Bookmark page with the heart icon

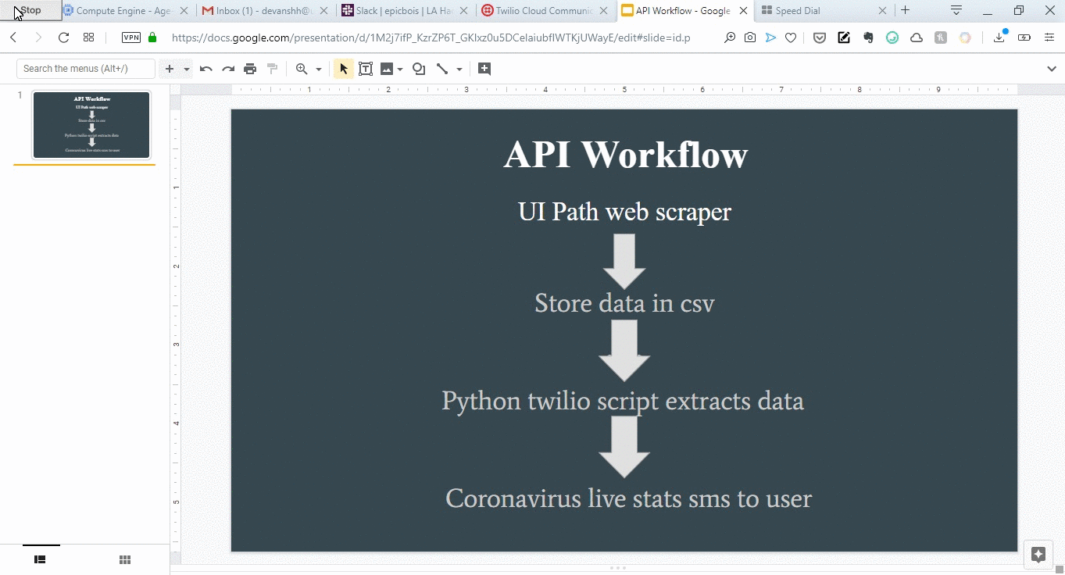tap(791, 37)
